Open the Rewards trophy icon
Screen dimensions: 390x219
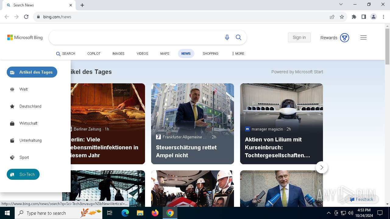coord(345,38)
